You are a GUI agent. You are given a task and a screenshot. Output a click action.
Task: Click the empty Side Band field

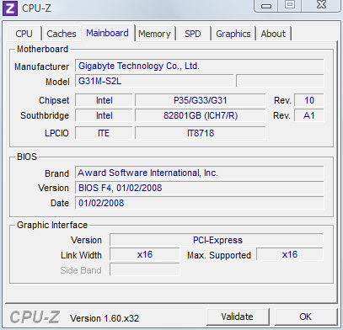pyautogui.click(x=145, y=269)
